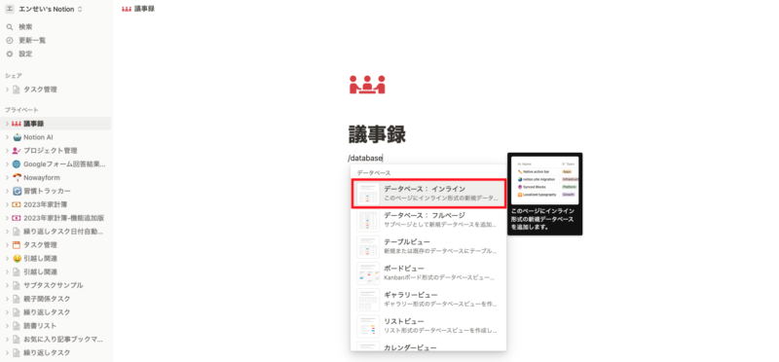
Task: Choose ボードビュー from slash menu
Action: click(x=428, y=272)
